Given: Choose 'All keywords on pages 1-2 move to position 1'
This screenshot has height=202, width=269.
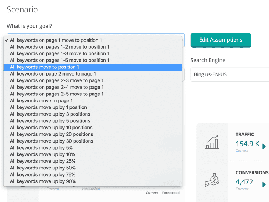Looking at the screenshot, I should (x=59, y=47).
